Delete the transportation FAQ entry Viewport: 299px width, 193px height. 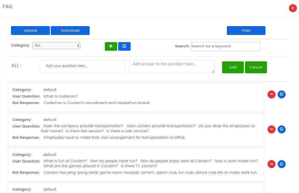click(271, 129)
